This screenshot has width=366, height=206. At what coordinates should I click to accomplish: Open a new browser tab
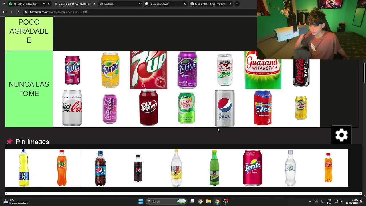[237, 4]
